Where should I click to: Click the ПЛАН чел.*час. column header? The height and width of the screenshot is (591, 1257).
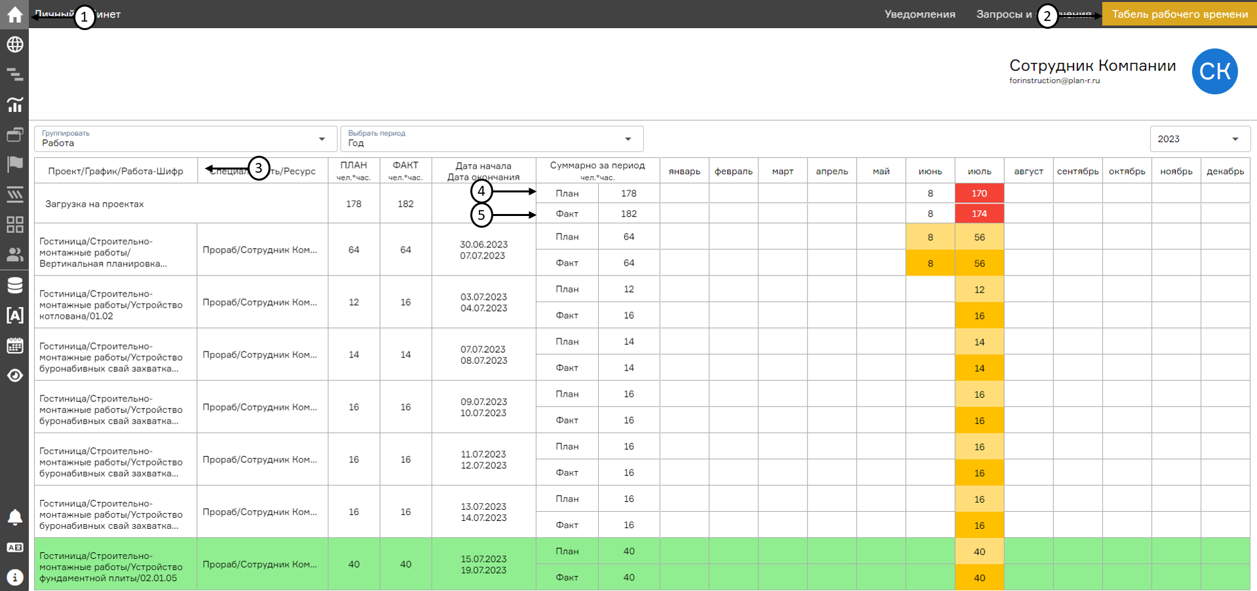tap(354, 171)
